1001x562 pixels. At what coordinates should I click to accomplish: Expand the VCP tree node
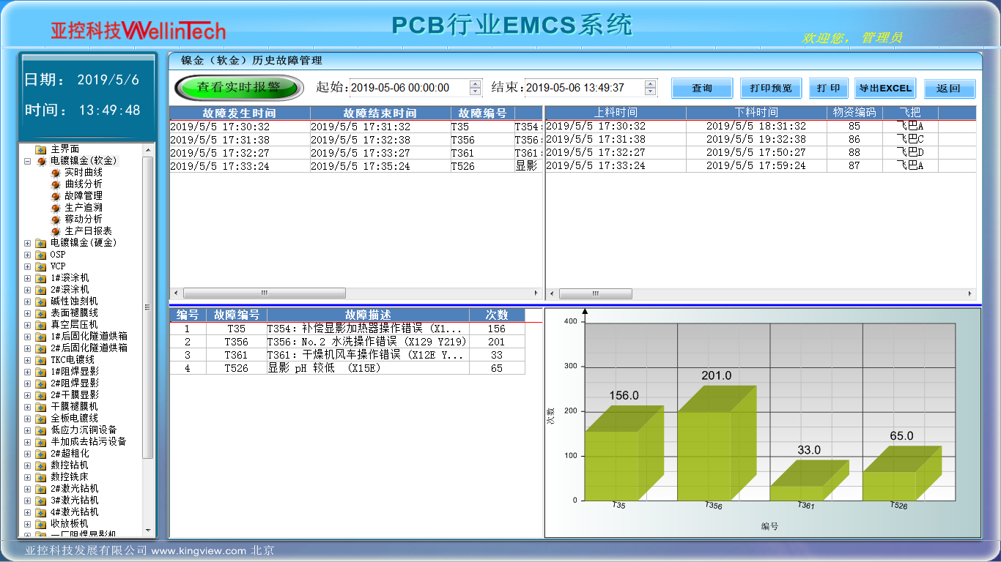[x=28, y=266]
